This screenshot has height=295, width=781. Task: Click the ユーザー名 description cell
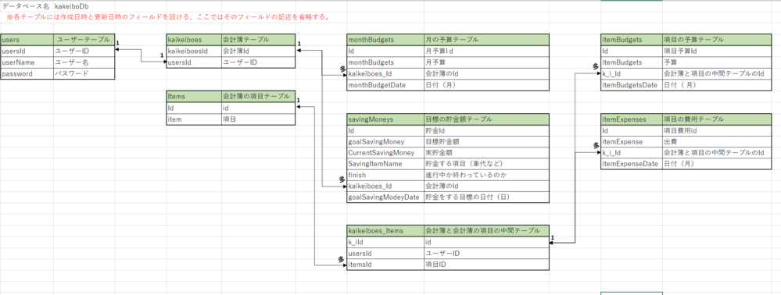tap(84, 62)
